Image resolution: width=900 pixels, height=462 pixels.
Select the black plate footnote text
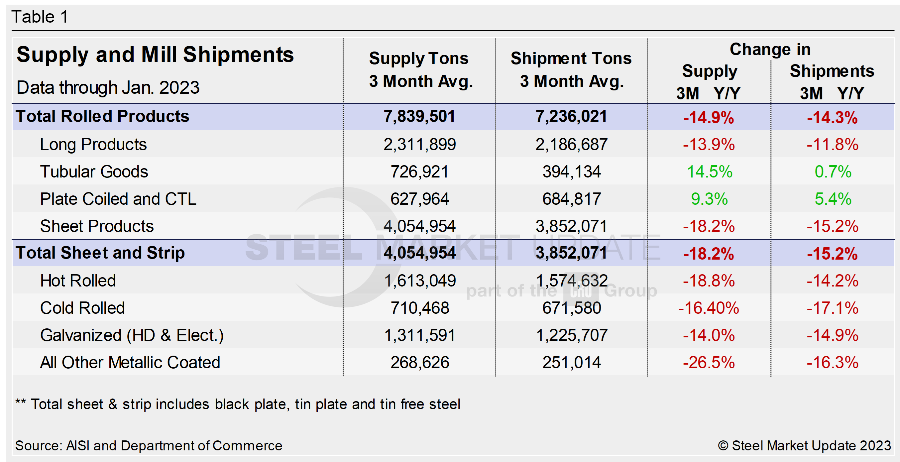pos(238,404)
